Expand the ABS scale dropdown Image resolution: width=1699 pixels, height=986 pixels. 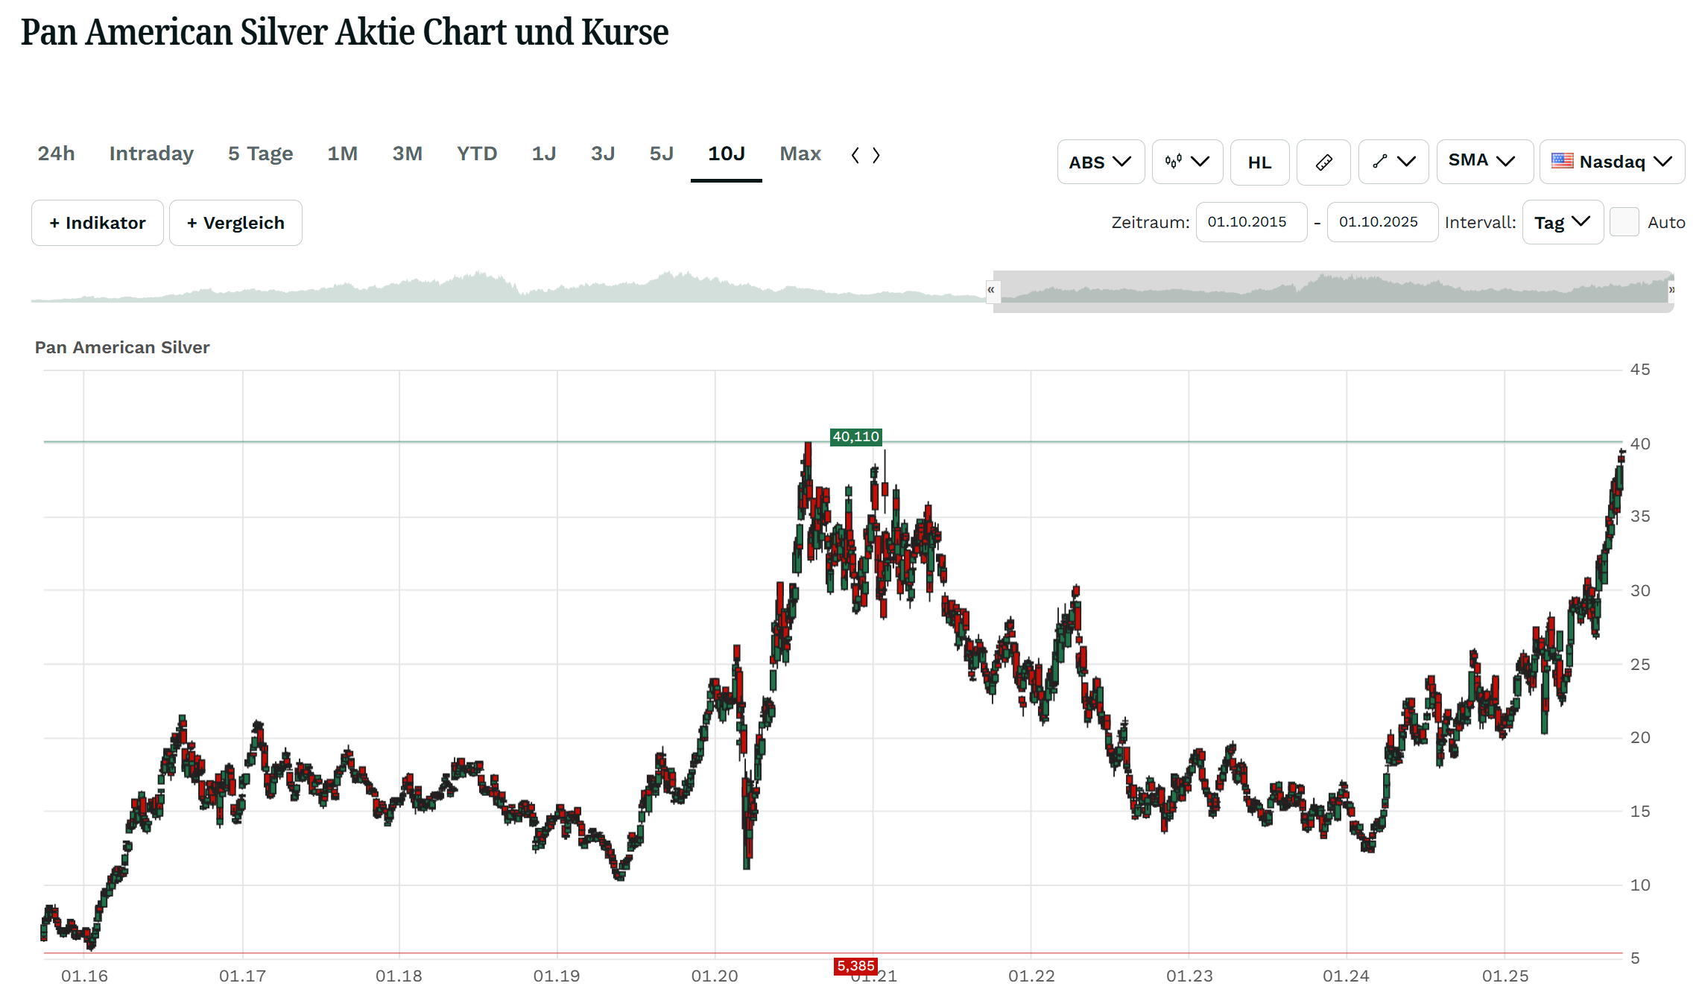point(1100,162)
